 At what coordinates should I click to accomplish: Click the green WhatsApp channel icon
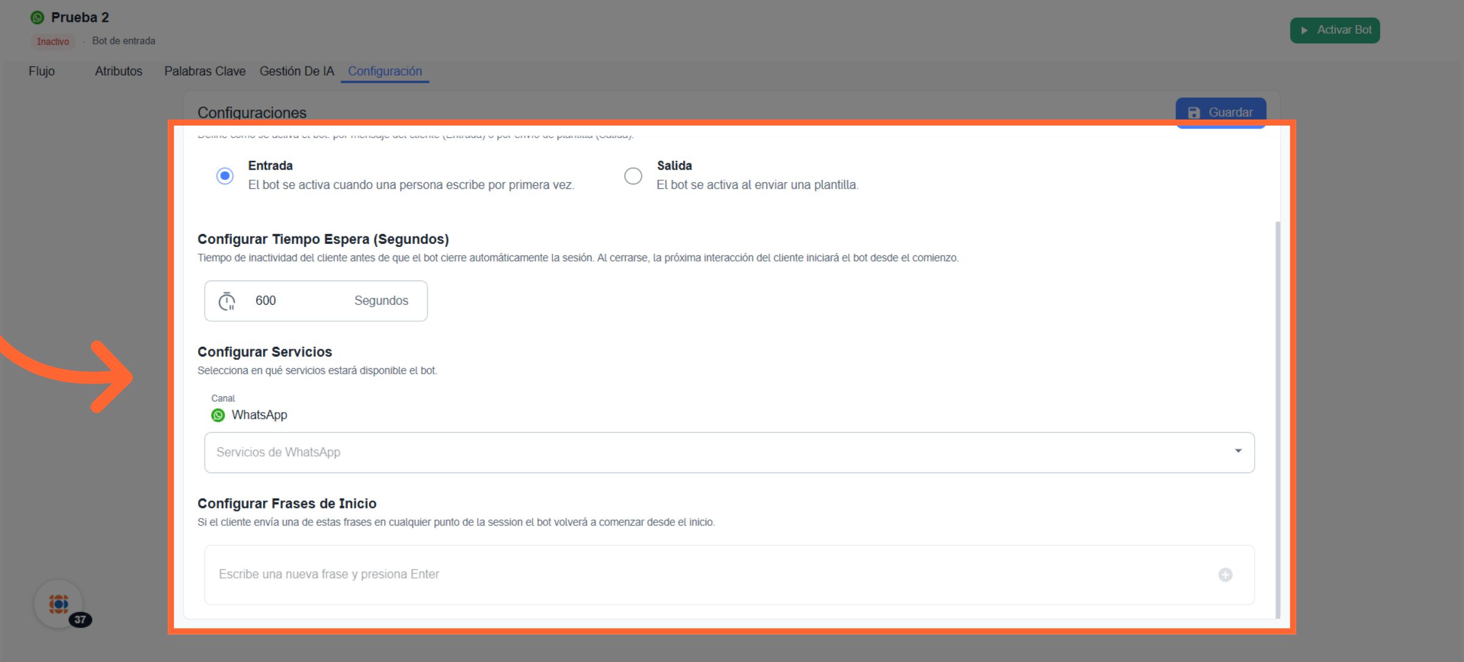click(x=218, y=415)
